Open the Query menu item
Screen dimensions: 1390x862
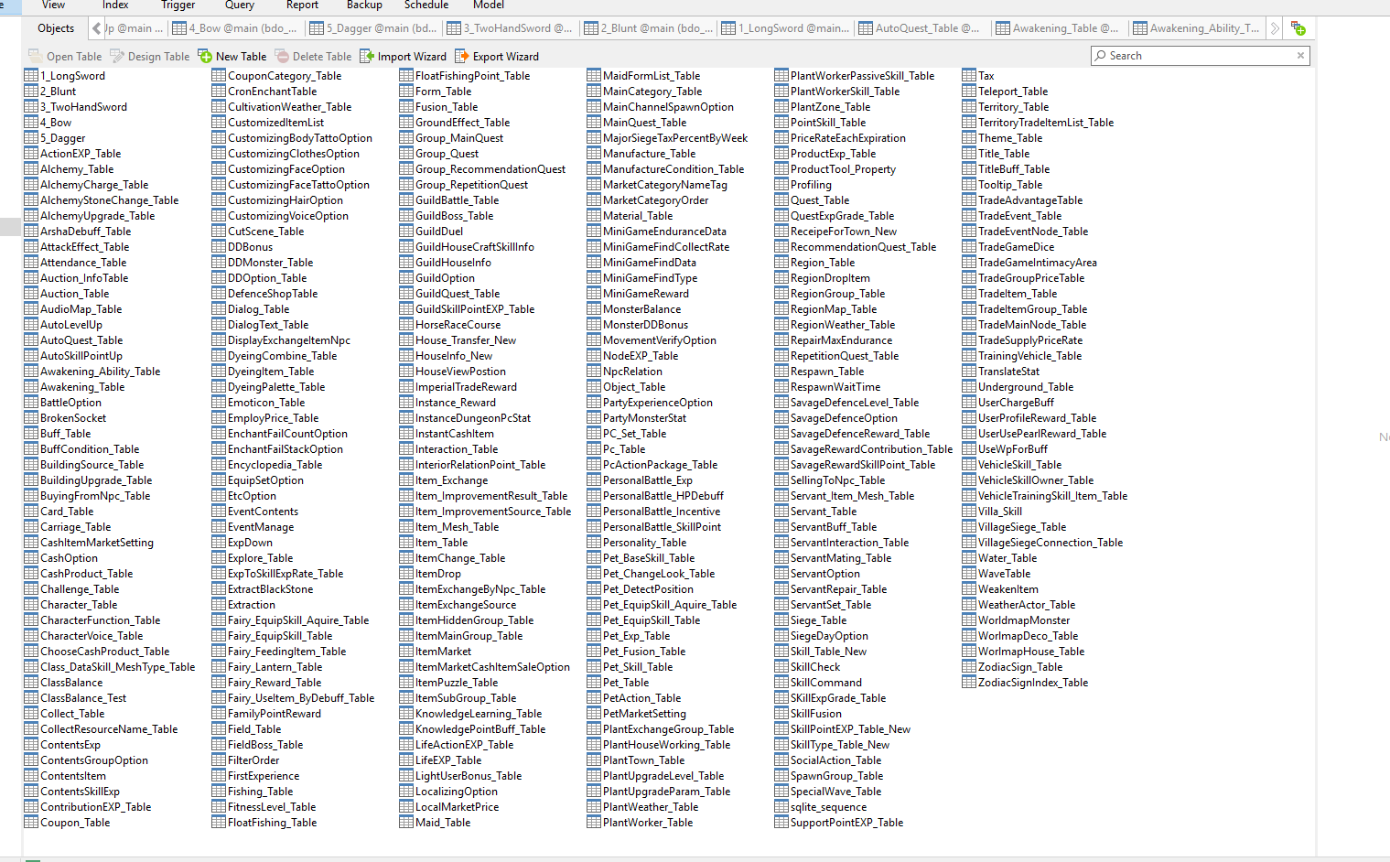pyautogui.click(x=240, y=5)
